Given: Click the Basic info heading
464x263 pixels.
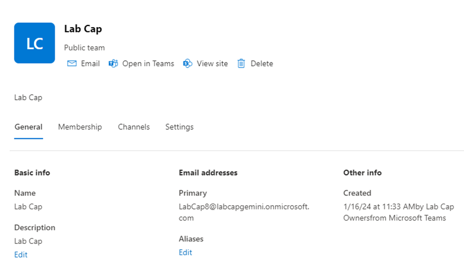Looking at the screenshot, I should (x=32, y=173).
